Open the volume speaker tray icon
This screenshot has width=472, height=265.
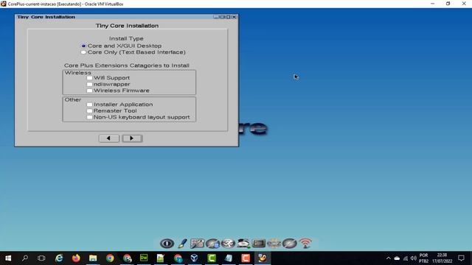pos(414,258)
